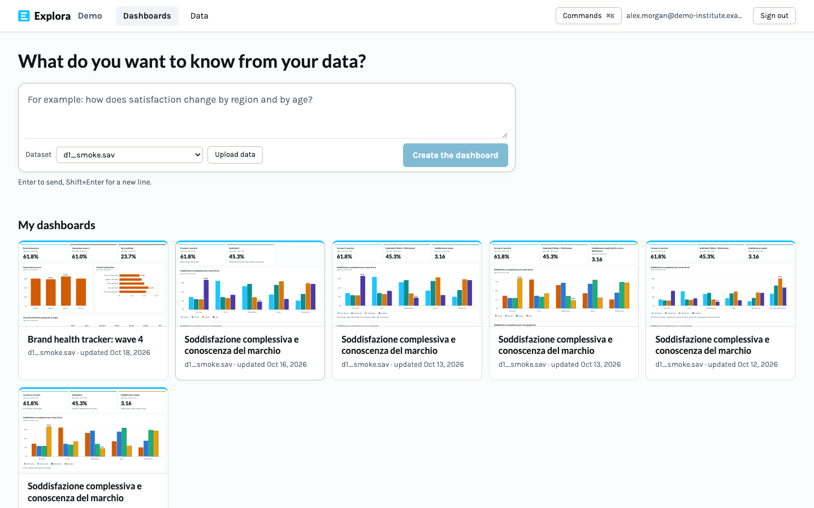Click the Brand health tracker: wave 4 title
The height and width of the screenshot is (508, 814).
pyautogui.click(x=85, y=339)
